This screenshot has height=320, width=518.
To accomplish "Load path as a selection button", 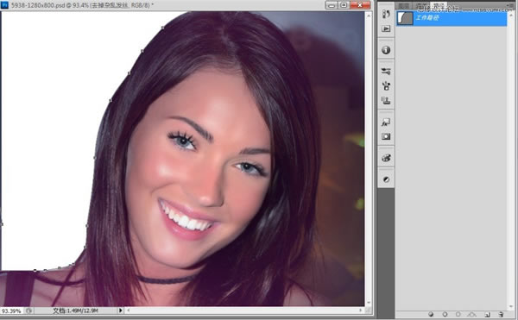I will 458,314.
